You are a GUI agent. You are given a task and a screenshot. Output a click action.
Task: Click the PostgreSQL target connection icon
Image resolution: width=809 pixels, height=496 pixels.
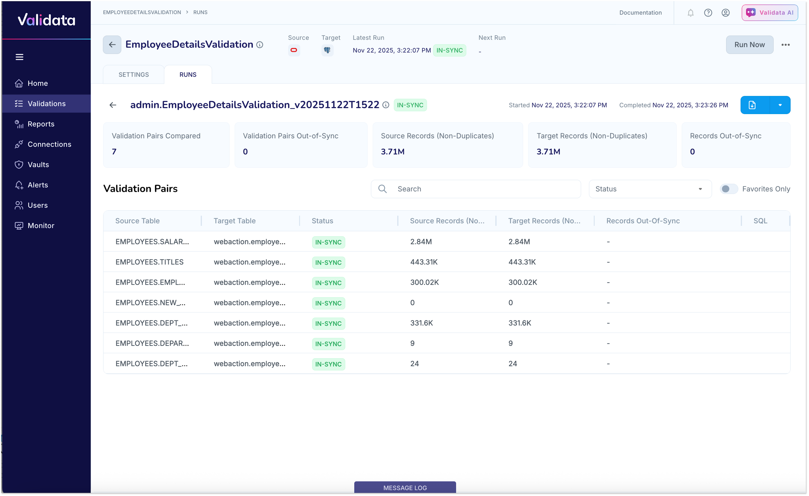(x=327, y=50)
